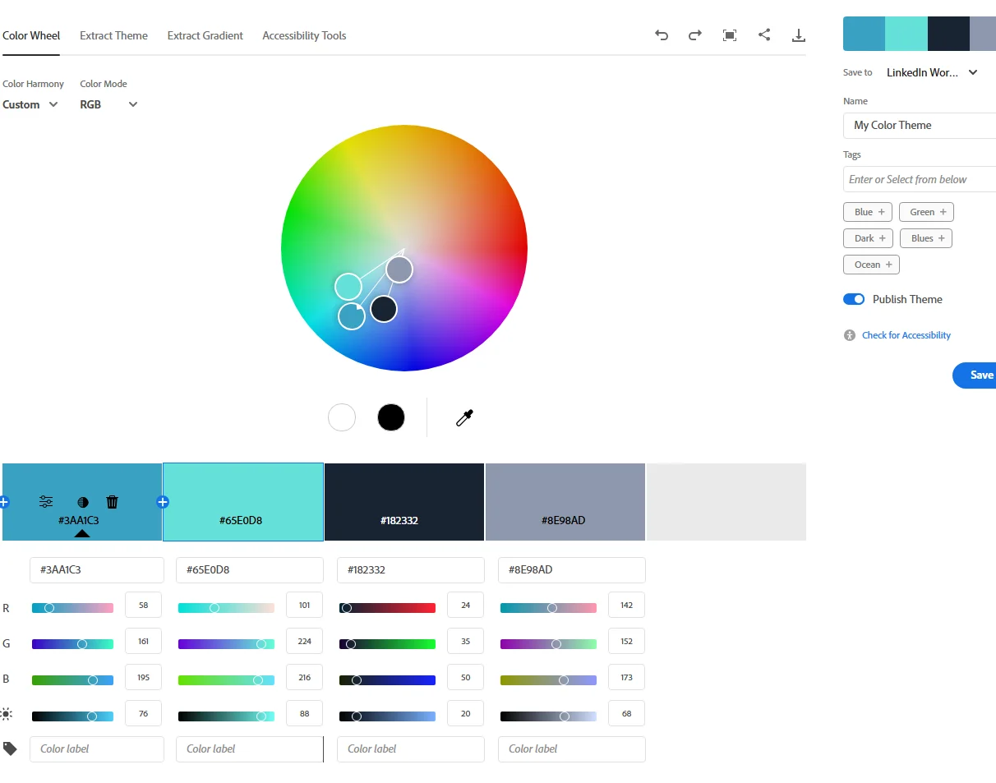Viewport: 996px width, 783px height.
Task: Open the Save to library dropdown
Action: click(x=932, y=72)
